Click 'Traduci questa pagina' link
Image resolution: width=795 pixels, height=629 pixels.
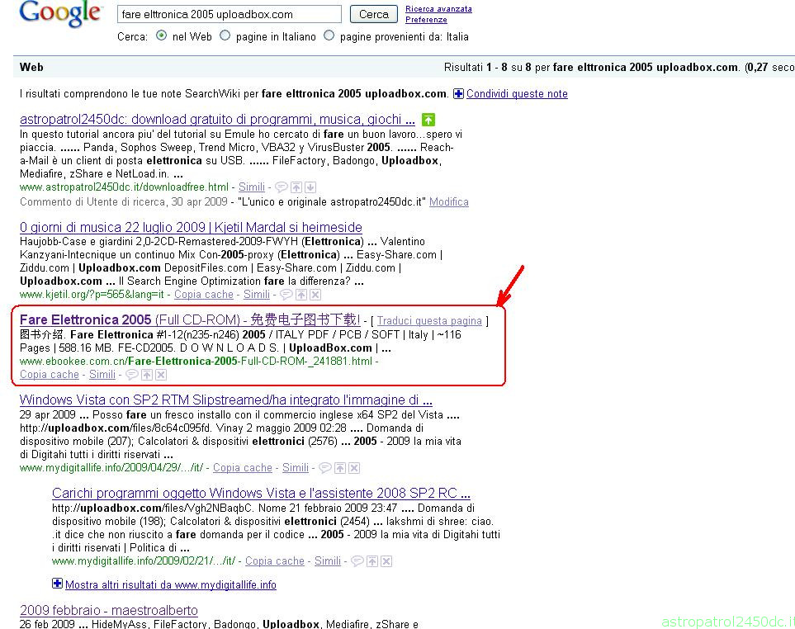(x=429, y=321)
